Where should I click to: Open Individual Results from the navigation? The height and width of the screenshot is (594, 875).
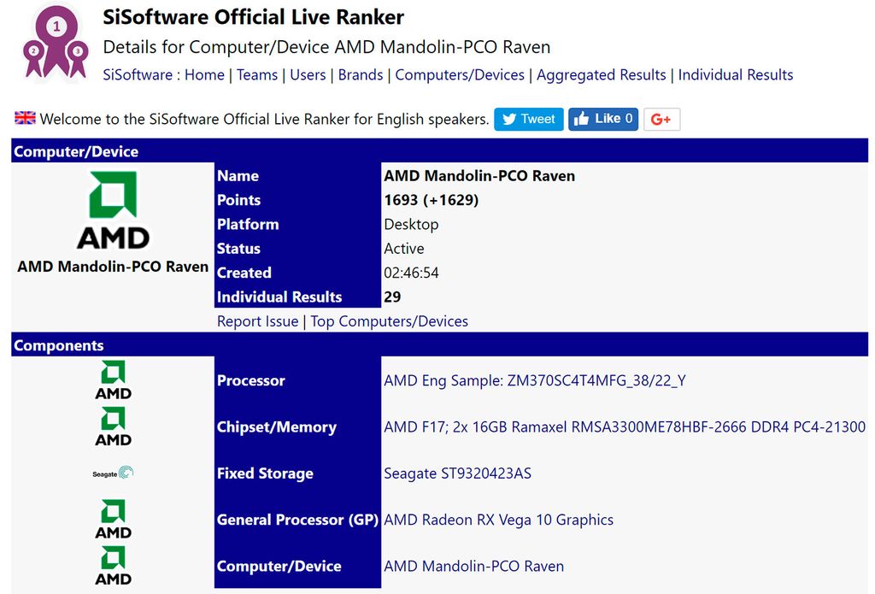[736, 74]
